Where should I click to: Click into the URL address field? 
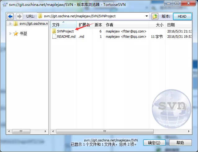pos(94,16)
